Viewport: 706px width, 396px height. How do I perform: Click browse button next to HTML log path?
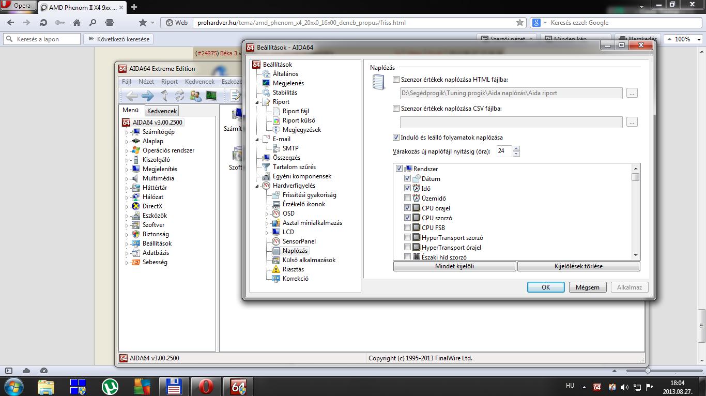tap(632, 93)
